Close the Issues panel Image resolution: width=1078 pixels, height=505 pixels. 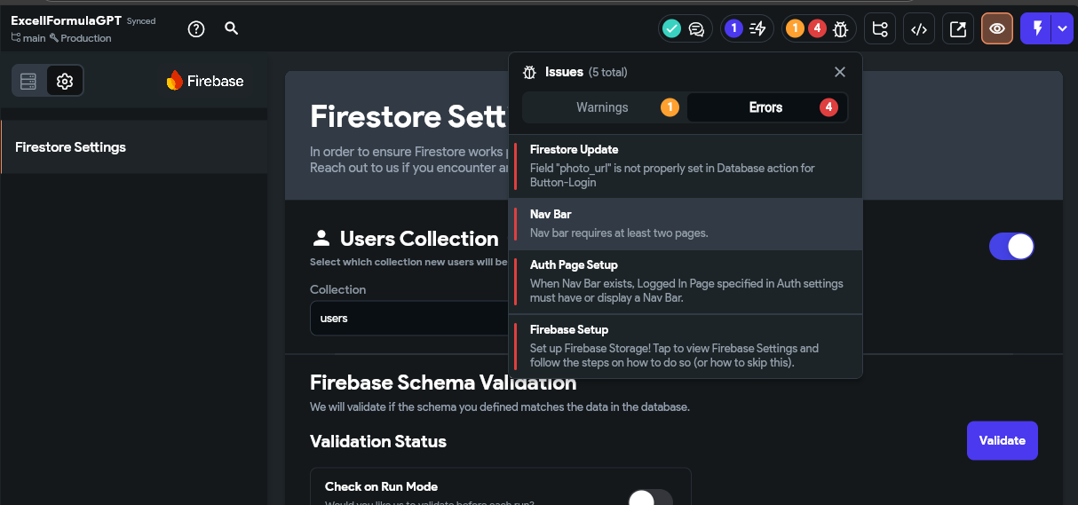coord(840,72)
